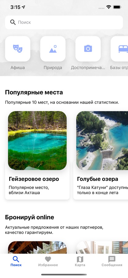The width and height of the screenshot is (128, 278).
Task: Tap the Wi-Fi status icon
Action: (x=109, y=7)
